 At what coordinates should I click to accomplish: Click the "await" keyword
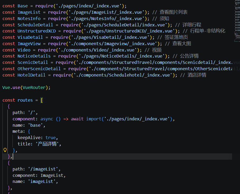tap(77, 119)
